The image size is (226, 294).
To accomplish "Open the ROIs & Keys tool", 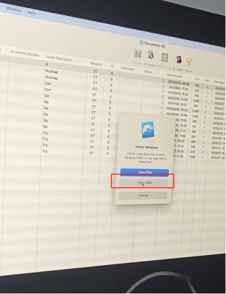I will tap(165, 58).
